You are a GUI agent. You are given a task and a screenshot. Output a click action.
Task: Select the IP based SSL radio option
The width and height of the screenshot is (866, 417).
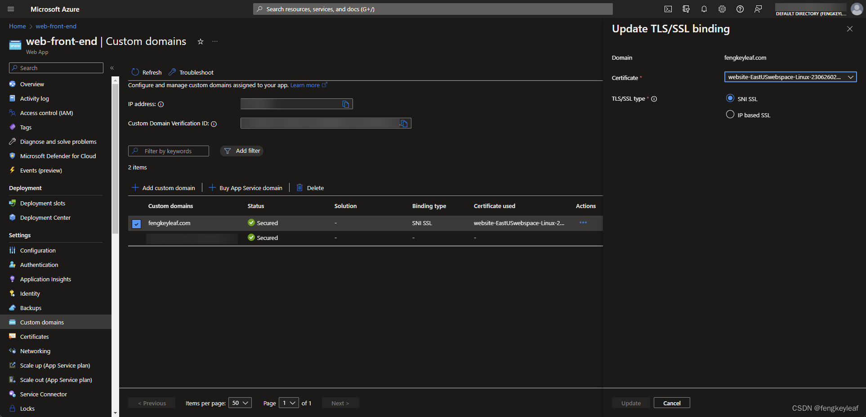730,115
